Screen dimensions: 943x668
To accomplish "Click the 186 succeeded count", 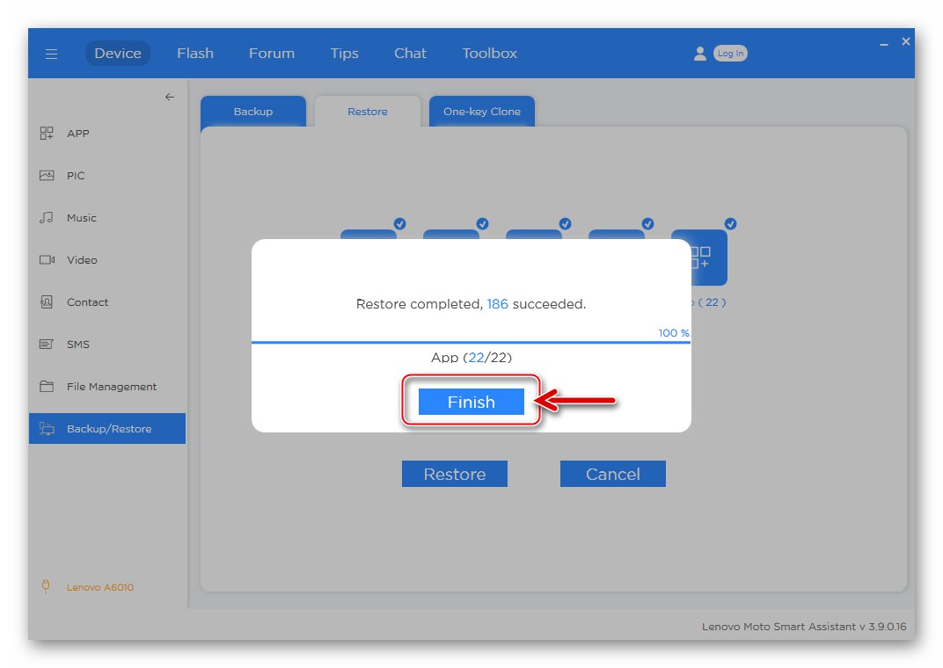I will pyautogui.click(x=497, y=304).
